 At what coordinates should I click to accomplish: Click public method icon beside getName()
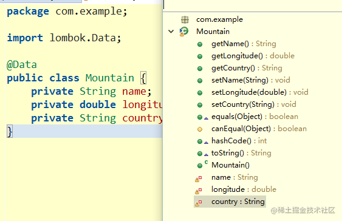click(x=200, y=44)
